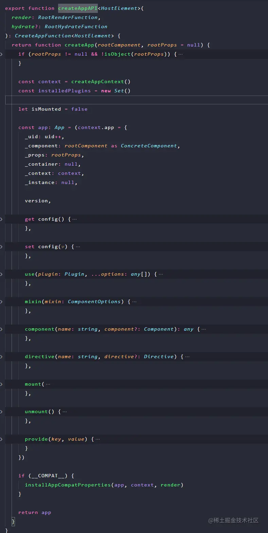Expand the folded use(plugin) method
The image size is (268, 533).
click(2, 274)
